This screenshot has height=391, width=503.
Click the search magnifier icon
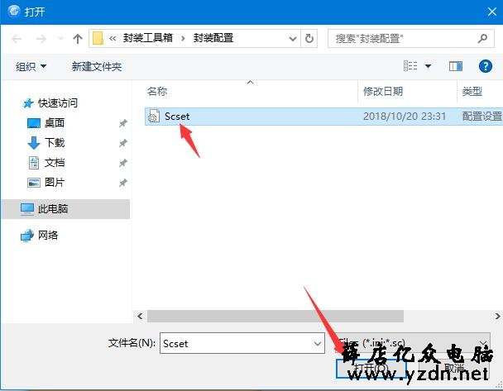[x=482, y=39]
